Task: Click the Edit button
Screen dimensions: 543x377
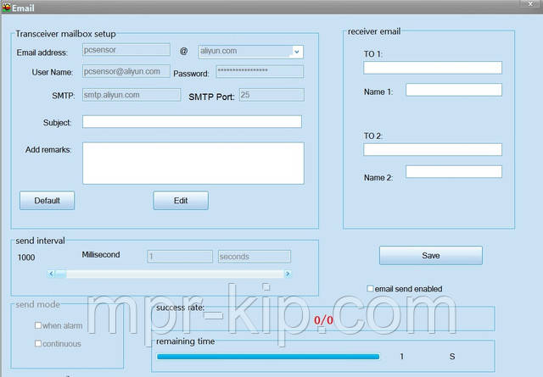Action: pos(180,201)
